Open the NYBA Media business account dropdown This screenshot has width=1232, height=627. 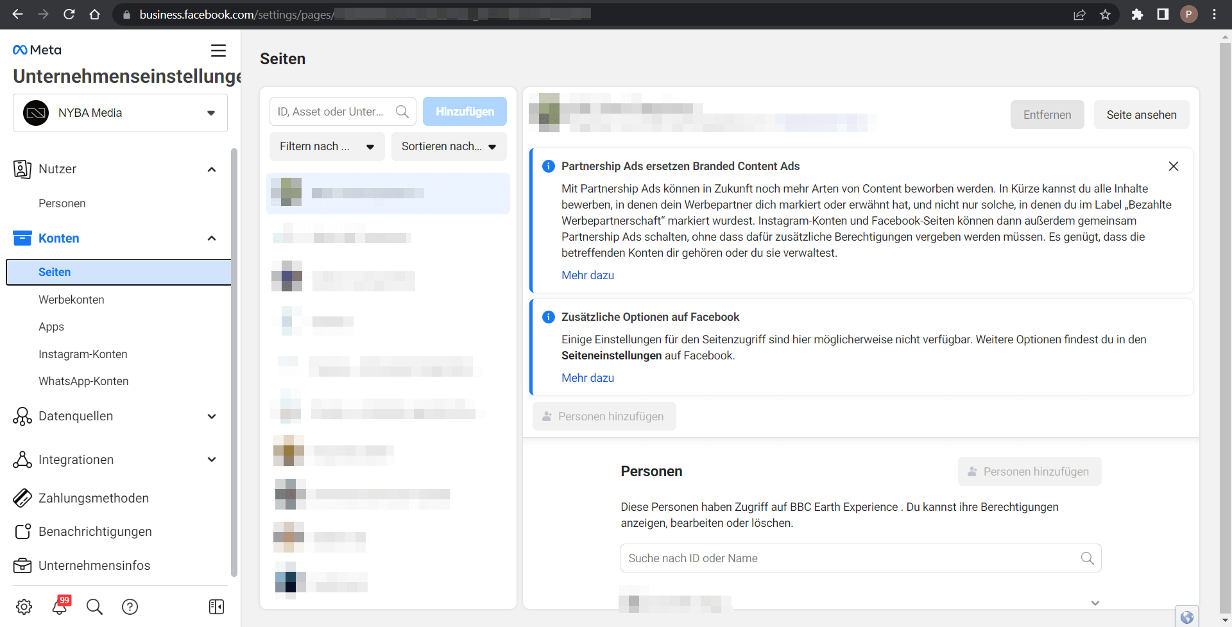click(x=120, y=113)
